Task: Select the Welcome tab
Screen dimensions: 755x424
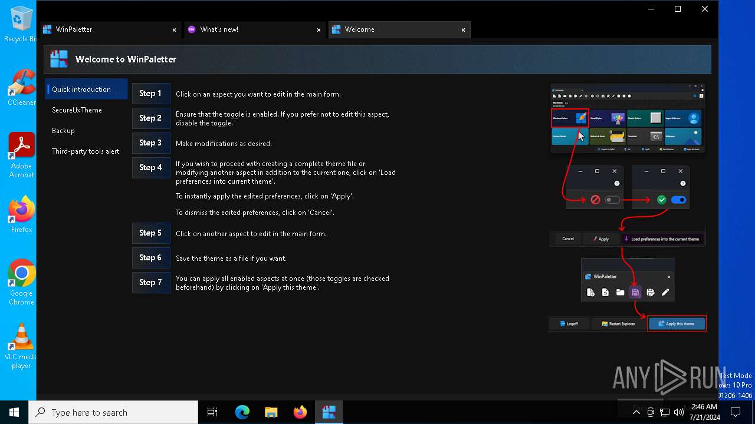Action: (x=399, y=29)
